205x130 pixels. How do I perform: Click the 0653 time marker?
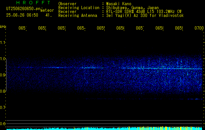click(62, 28)
